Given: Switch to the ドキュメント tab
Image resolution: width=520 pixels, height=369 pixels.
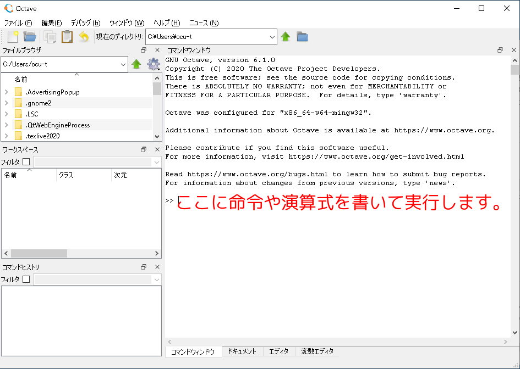Looking at the screenshot, I should (242, 351).
